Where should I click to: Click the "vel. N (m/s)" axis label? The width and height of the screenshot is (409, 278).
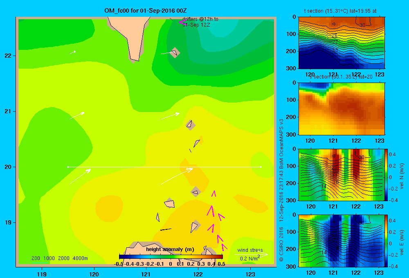click(x=402, y=176)
